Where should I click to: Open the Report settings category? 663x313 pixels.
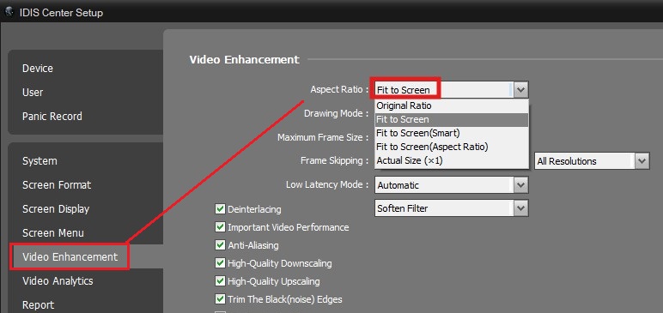pyautogui.click(x=38, y=305)
